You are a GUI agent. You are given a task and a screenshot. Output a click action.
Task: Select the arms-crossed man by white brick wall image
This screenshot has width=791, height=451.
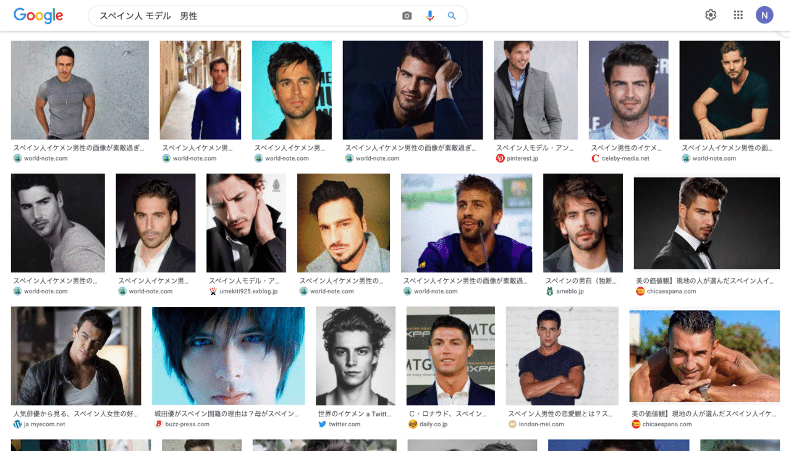pyautogui.click(x=562, y=356)
